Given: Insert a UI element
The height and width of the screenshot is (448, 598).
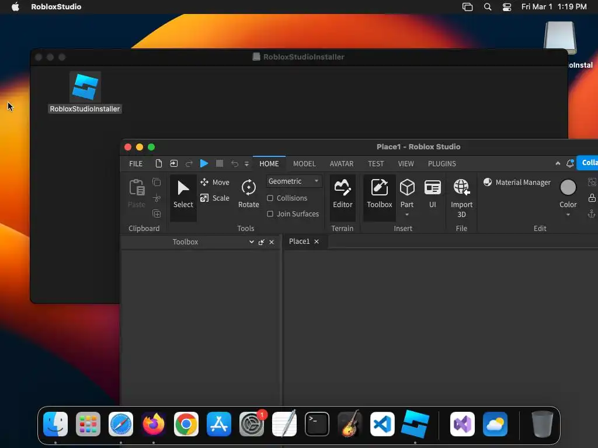Looking at the screenshot, I should tap(433, 194).
